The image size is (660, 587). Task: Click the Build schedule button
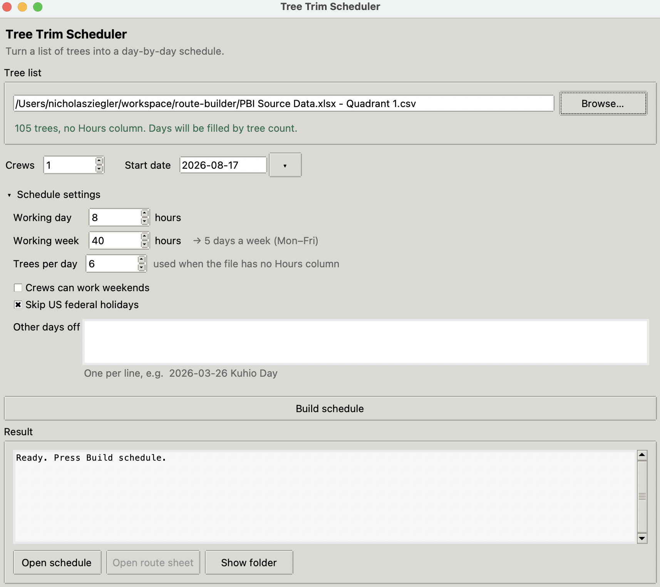click(x=330, y=408)
